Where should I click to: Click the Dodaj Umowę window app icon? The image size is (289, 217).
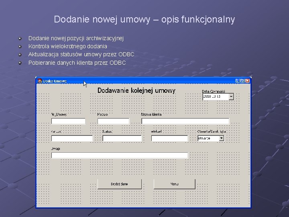click(40, 81)
